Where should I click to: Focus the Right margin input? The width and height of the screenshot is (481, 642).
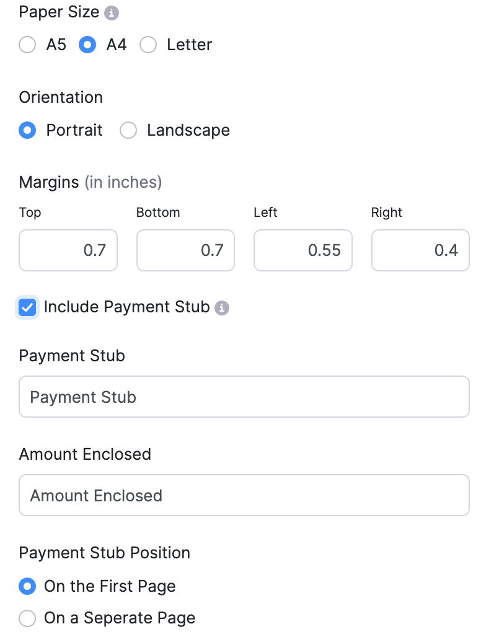[420, 250]
